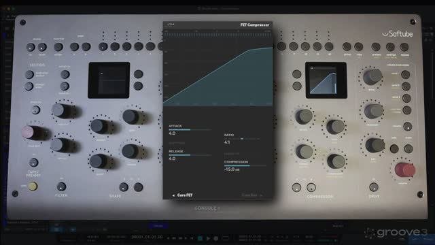Click the Softube logo

tap(398, 34)
